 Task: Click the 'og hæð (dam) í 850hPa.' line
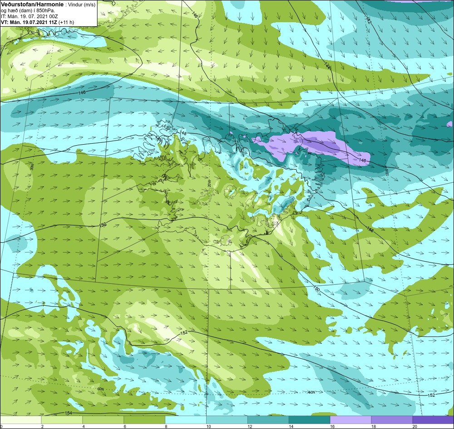point(28,11)
